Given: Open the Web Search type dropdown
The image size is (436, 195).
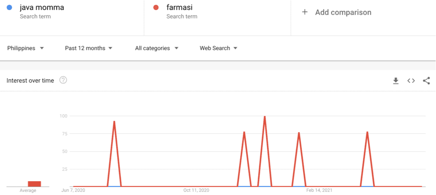Looking at the screenshot, I should point(219,48).
